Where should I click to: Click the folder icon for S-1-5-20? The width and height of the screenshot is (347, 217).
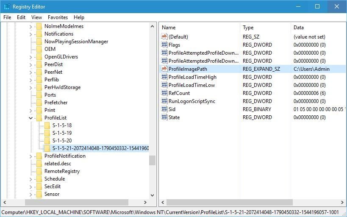click(47, 141)
